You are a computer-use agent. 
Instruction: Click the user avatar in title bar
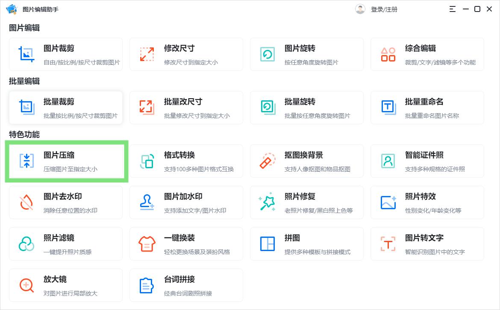click(x=360, y=9)
